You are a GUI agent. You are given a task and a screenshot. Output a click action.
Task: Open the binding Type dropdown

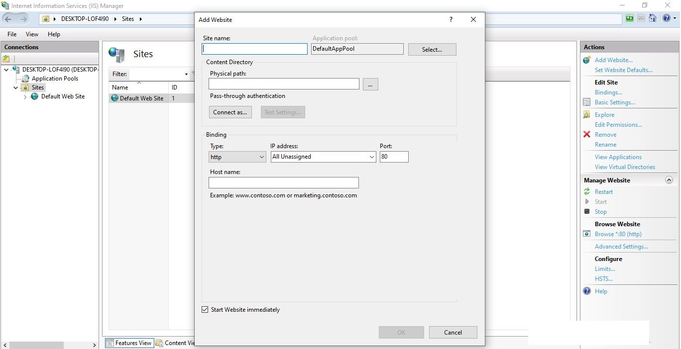point(262,157)
